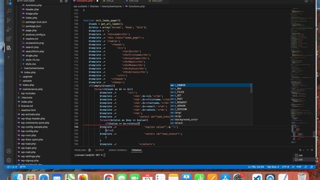Open the new terminal dropdown arrow
The image size is (320, 180).
(303, 150)
